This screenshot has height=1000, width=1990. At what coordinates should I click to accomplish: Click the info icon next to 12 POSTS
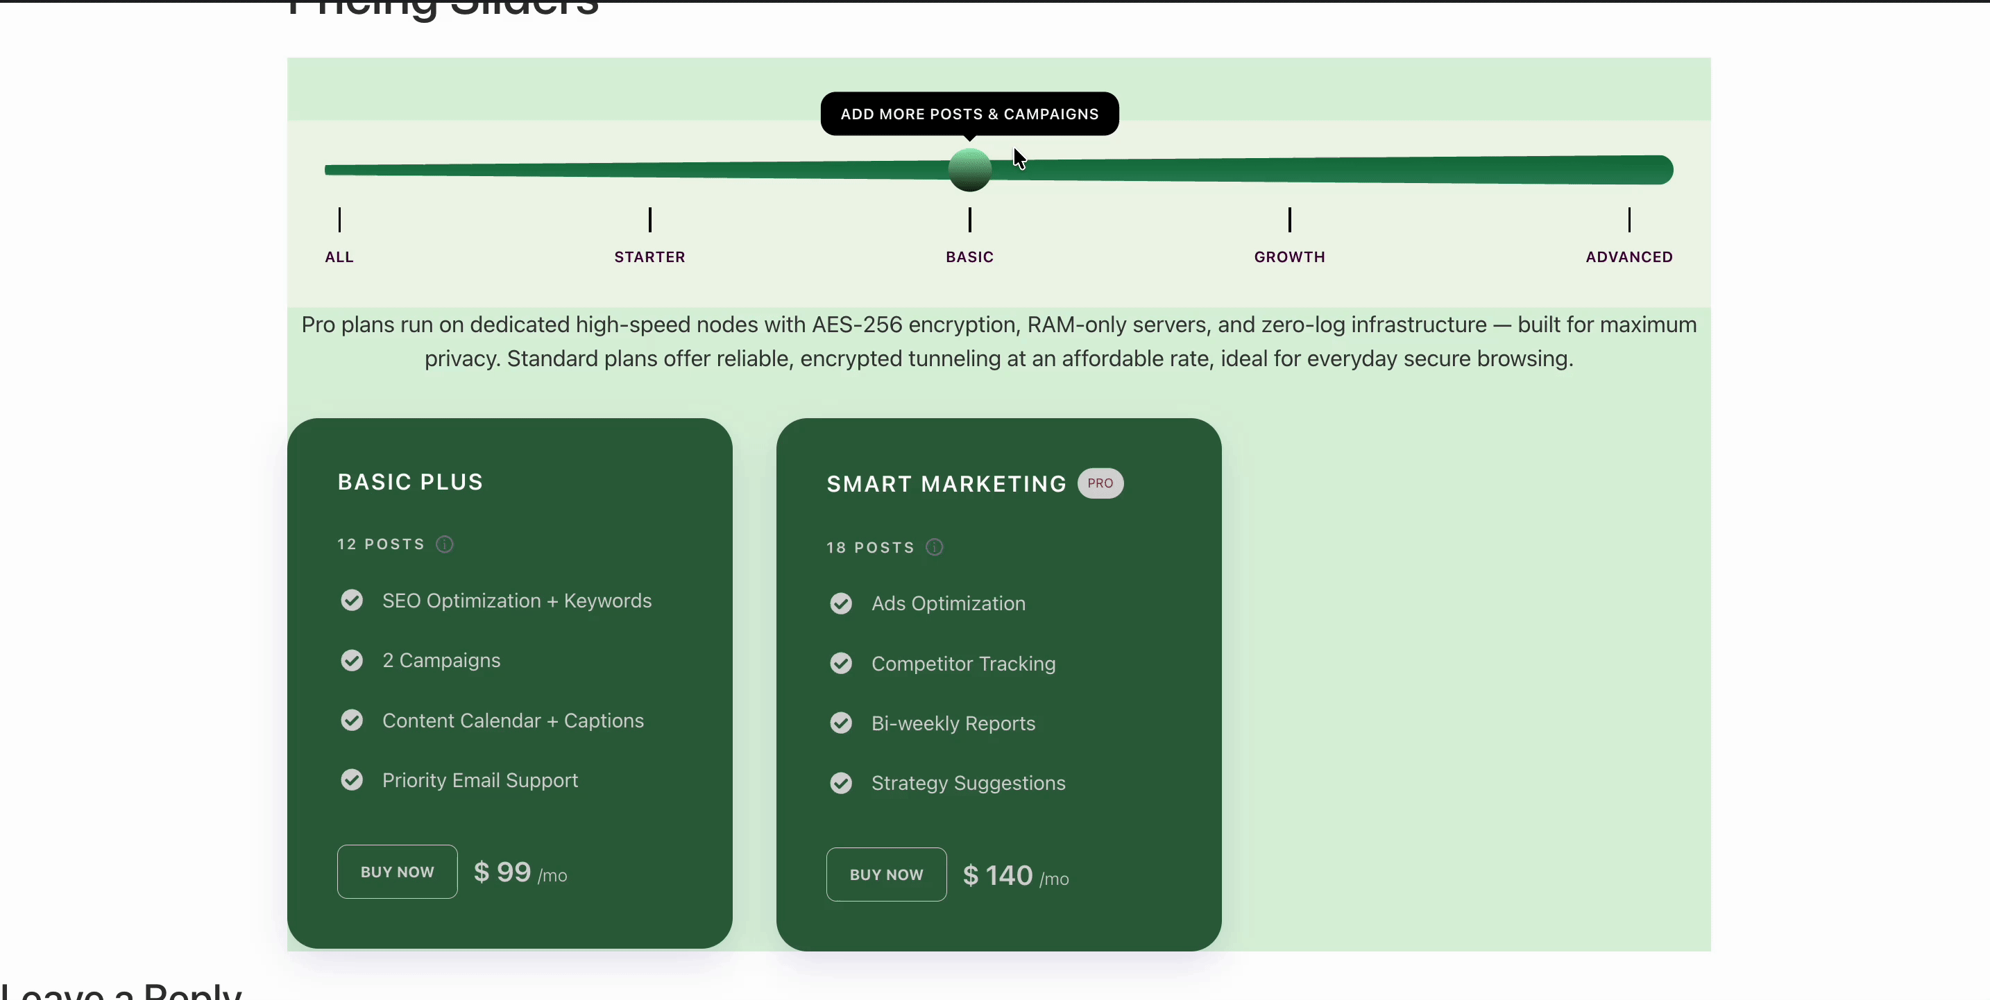[444, 544]
